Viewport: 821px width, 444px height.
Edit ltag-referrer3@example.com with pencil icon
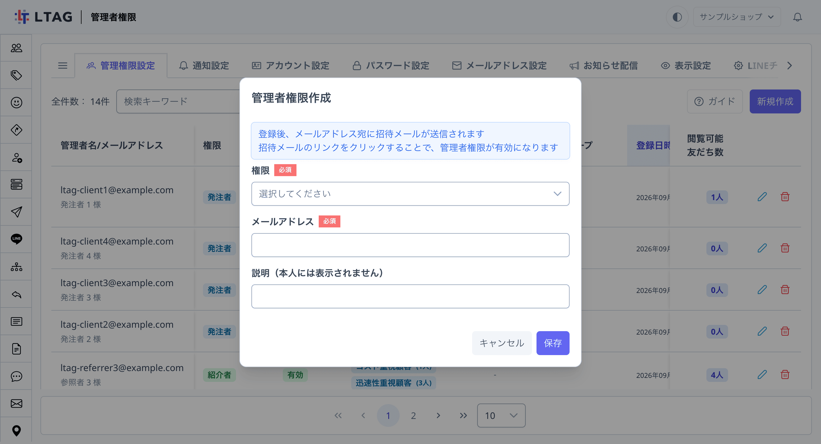[762, 374]
